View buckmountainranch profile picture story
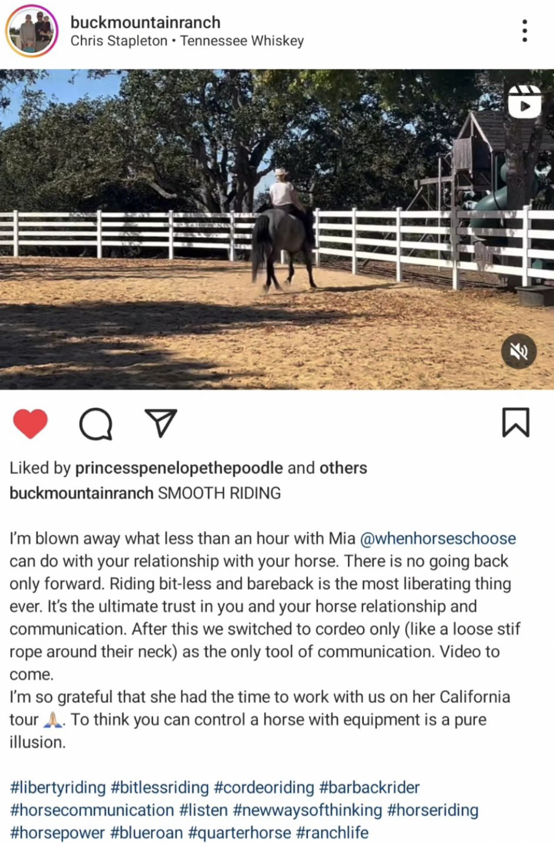Viewport: 554px width, 844px height. click(x=32, y=31)
